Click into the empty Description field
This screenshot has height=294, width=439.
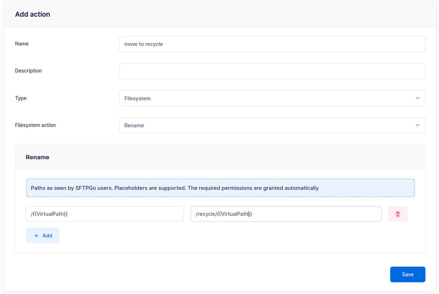pyautogui.click(x=272, y=71)
